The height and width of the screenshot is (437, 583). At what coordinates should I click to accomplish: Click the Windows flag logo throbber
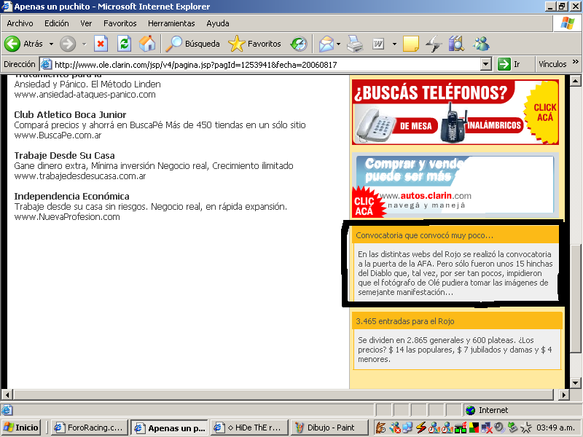click(x=568, y=23)
